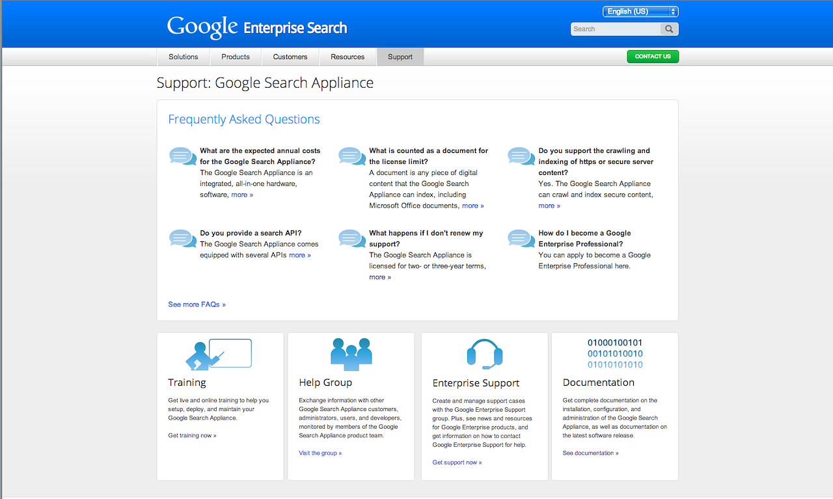Click the Frequently Asked Questions heading
This screenshot has height=499, width=833.
pyautogui.click(x=244, y=119)
